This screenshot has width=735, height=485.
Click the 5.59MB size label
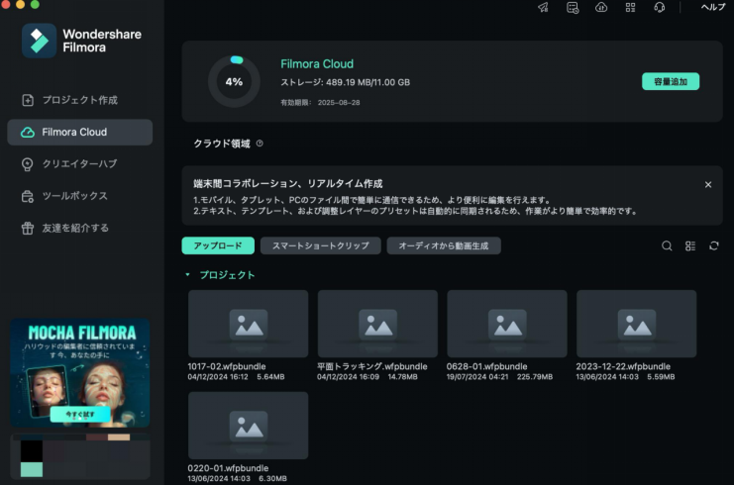[661, 377]
